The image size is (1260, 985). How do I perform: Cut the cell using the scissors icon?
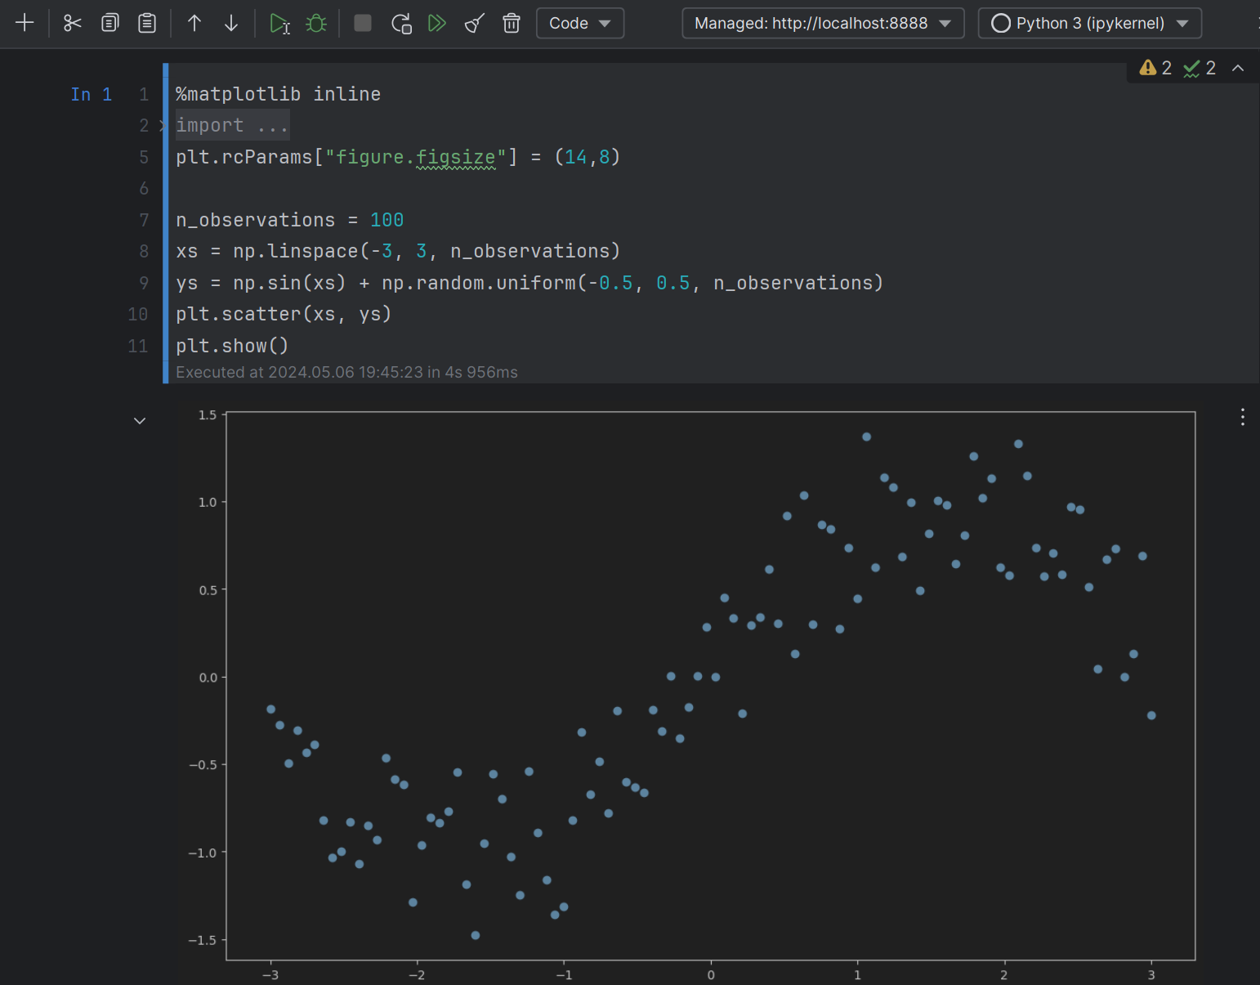coord(73,23)
